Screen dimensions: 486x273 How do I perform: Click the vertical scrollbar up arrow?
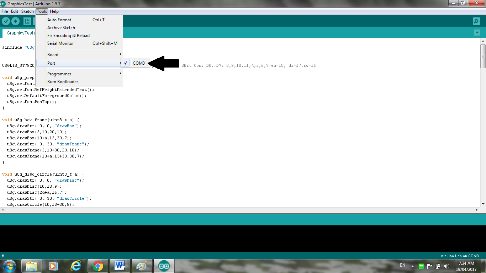(x=483, y=41)
